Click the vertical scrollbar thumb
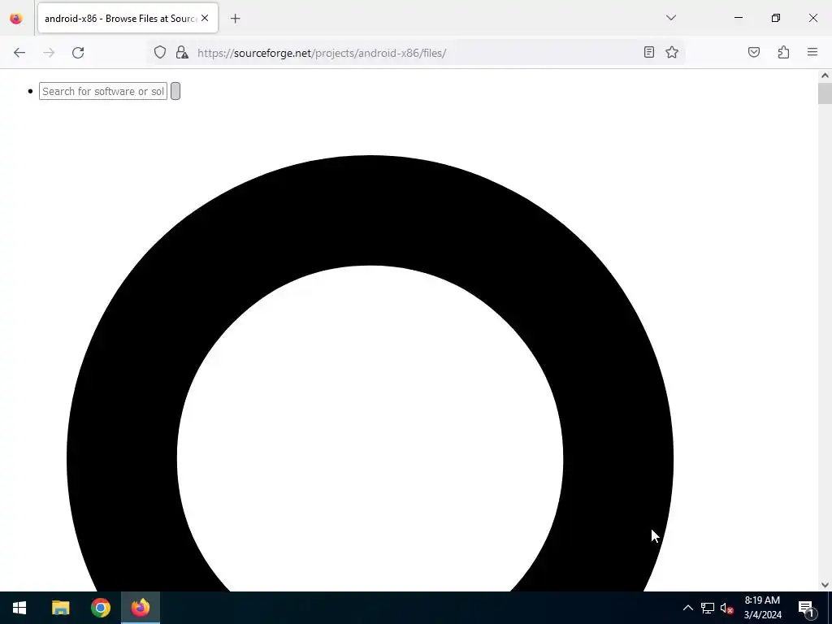This screenshot has height=624, width=832. click(x=825, y=93)
